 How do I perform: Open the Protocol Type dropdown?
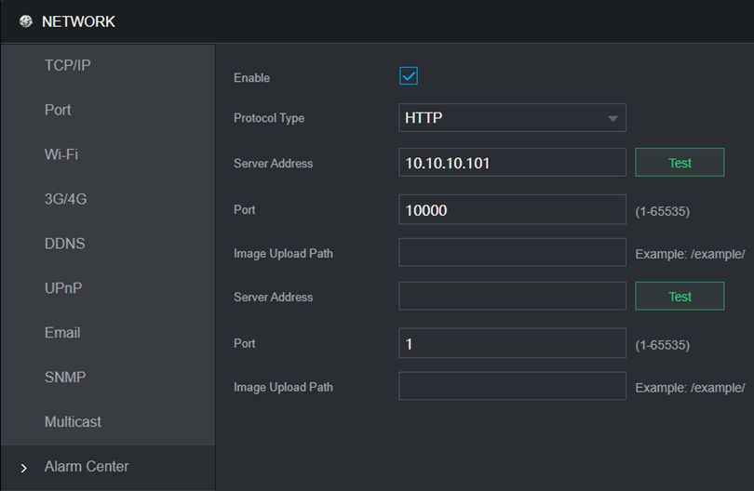click(x=512, y=118)
